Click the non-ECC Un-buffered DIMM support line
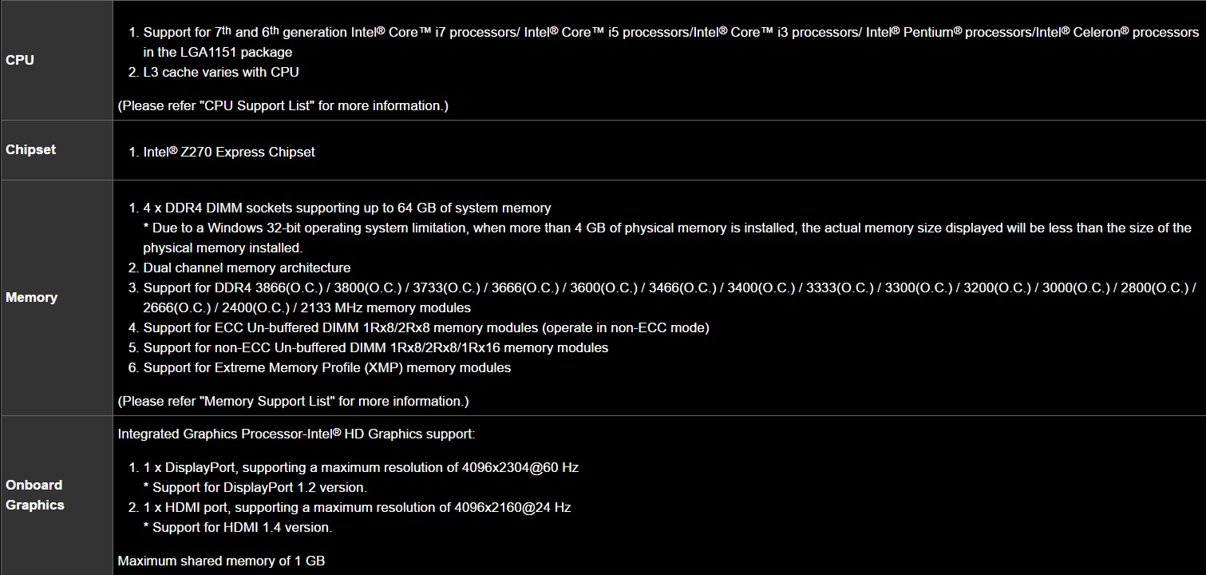 tap(375, 347)
